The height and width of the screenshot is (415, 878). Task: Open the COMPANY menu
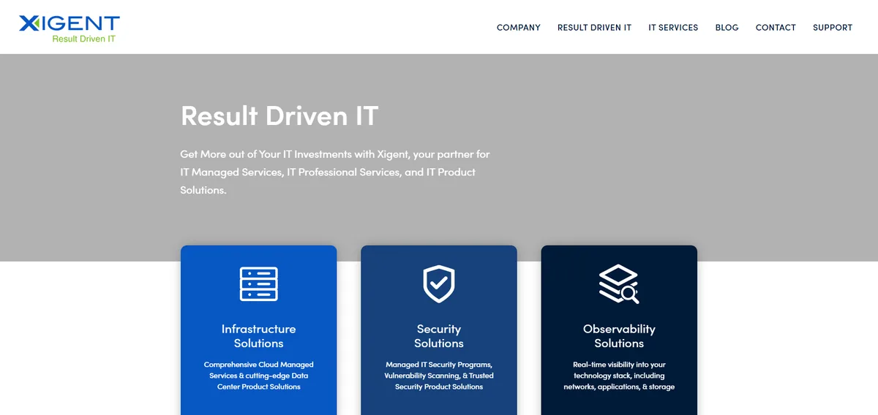click(x=519, y=28)
